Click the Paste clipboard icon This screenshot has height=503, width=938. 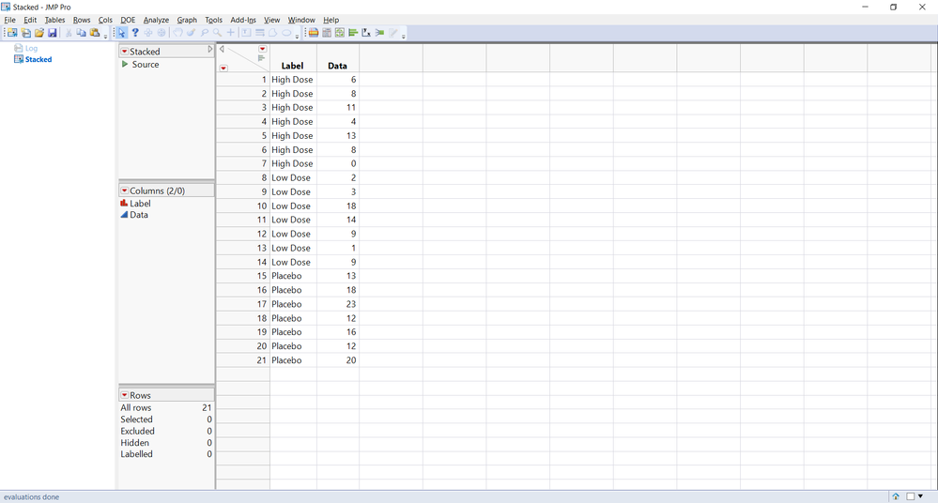[95, 33]
